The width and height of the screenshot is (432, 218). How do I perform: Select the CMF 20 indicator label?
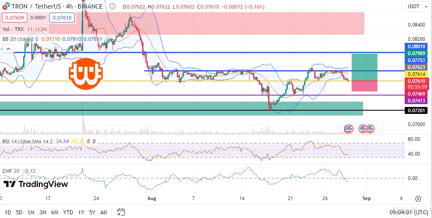pyautogui.click(x=11, y=171)
